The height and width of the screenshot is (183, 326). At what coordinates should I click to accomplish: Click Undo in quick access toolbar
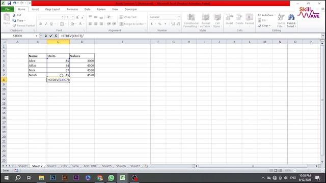pyautogui.click(x=14, y=3)
